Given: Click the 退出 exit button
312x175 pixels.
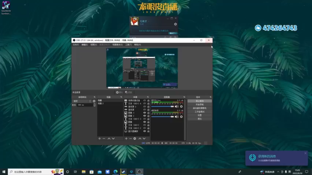Looking at the screenshot, I should 200,119.
